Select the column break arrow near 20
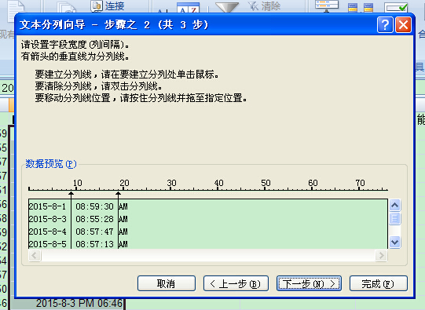 pos(118,194)
